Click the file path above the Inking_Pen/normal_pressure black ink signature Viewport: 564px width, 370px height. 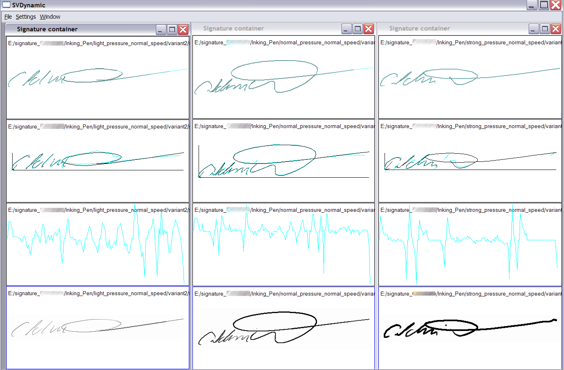(x=284, y=294)
